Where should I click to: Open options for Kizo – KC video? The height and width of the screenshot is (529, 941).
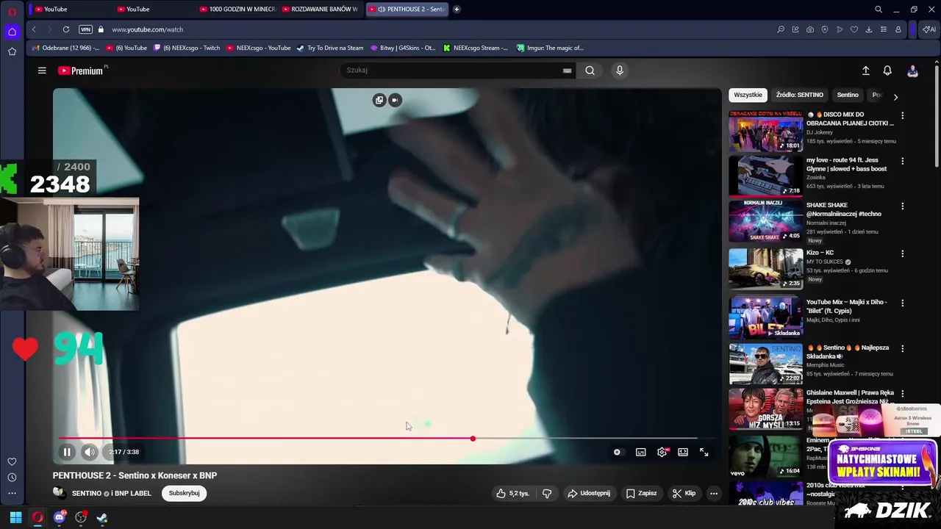[902, 253]
